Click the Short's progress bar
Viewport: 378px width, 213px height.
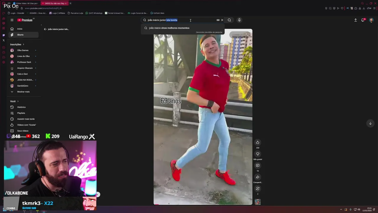pyautogui.click(x=203, y=204)
